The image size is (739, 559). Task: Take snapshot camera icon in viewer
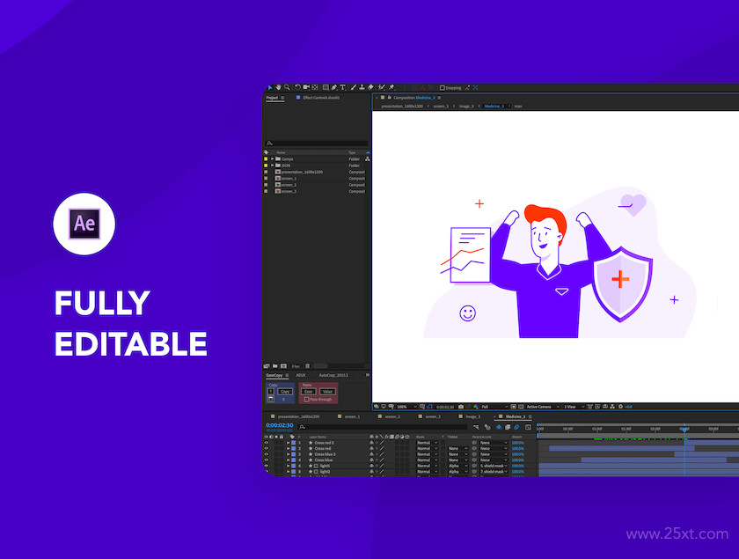(x=461, y=407)
